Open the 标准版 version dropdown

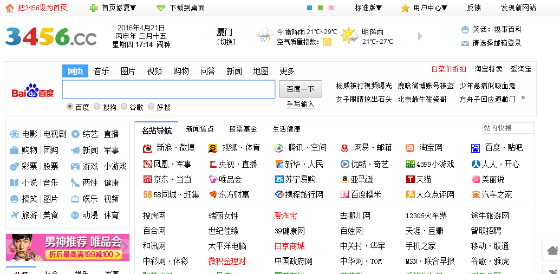pos(368,8)
